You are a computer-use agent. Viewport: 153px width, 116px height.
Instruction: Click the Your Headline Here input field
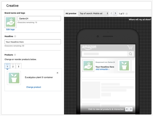(x=33, y=42)
